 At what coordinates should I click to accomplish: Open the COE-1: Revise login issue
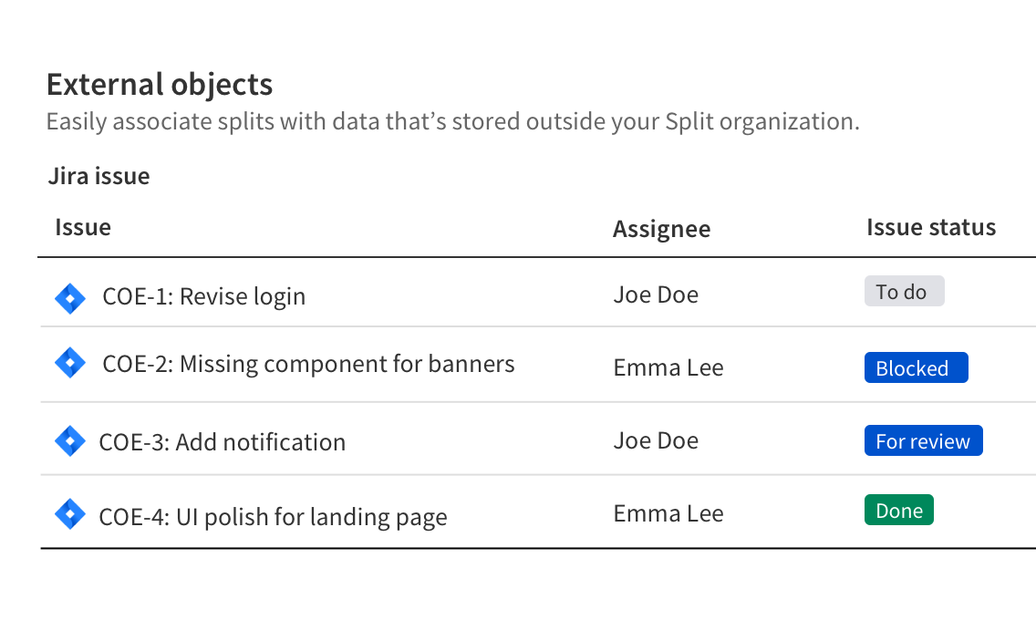tap(202, 295)
